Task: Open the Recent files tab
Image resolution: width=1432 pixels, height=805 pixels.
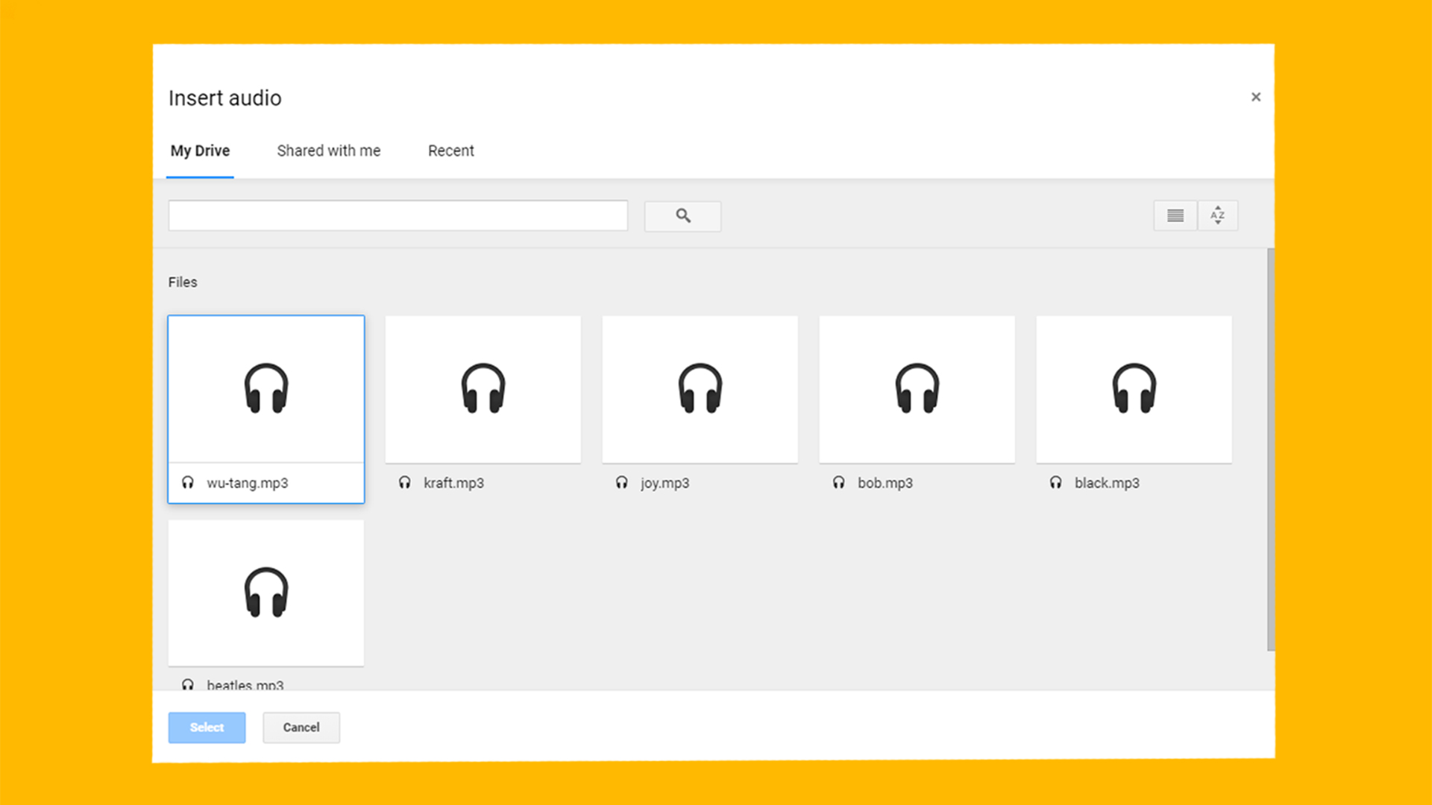Action: coord(450,151)
